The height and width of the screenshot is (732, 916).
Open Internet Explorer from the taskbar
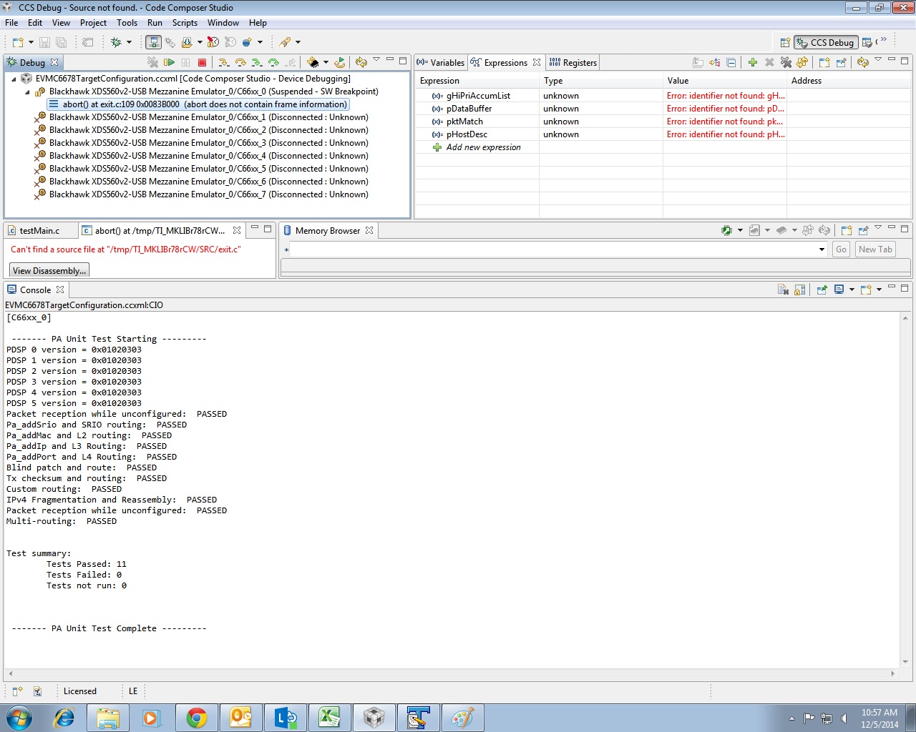64,718
